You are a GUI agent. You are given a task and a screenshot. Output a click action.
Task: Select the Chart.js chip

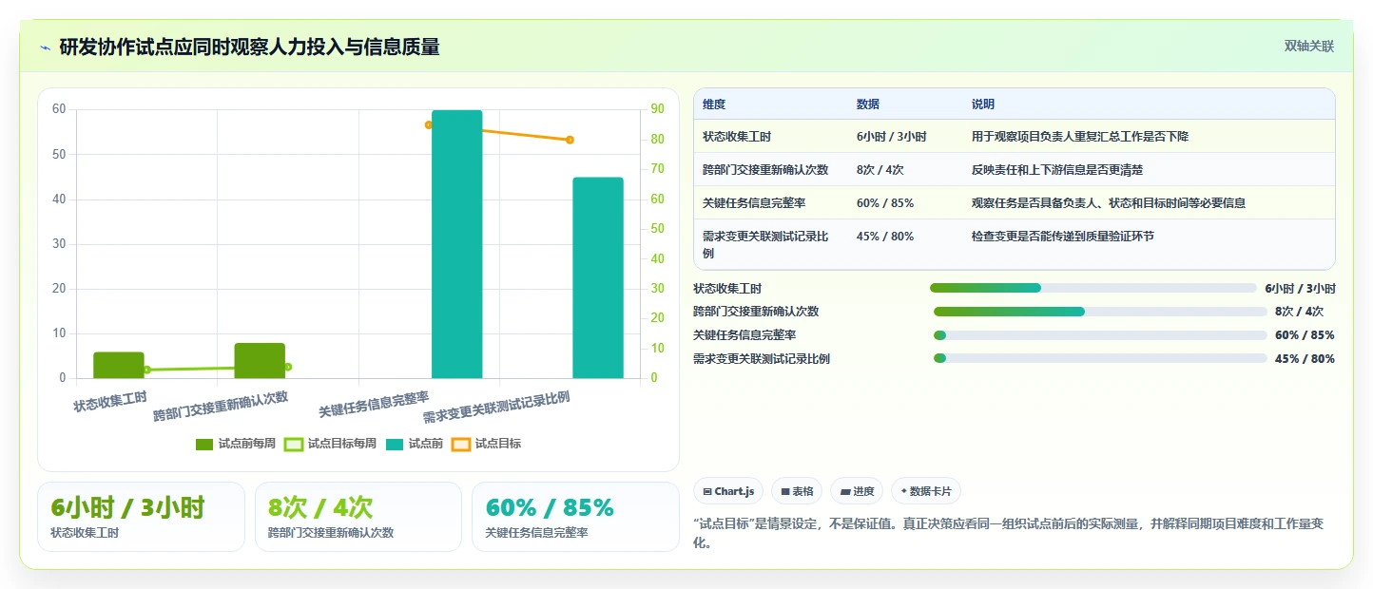728,491
